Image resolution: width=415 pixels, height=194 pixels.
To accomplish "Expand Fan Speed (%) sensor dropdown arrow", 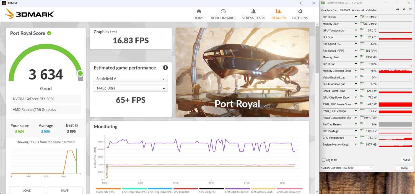I will 356,44.
